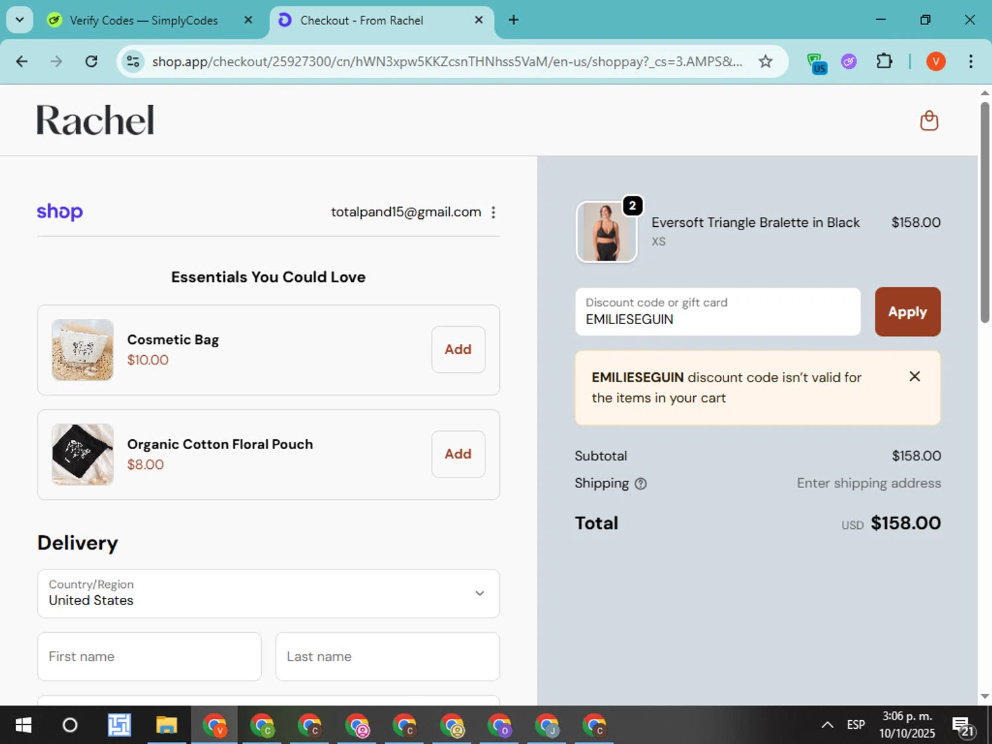The width and height of the screenshot is (992, 744).
Task: Switch to Verify Codes — SimplyCodes tab
Action: coord(144,21)
